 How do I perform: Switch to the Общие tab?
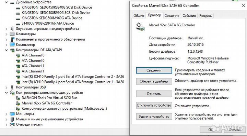pos(139,16)
